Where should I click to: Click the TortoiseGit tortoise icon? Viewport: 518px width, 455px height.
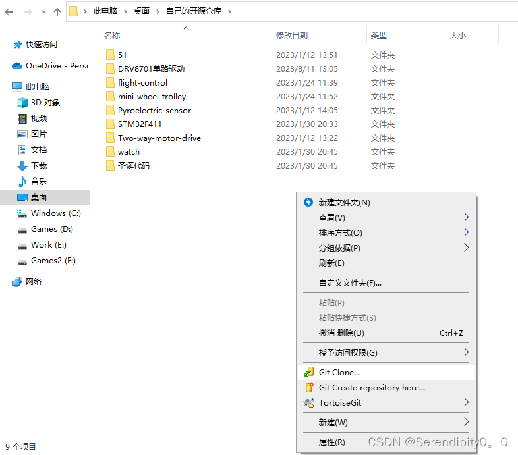point(308,403)
